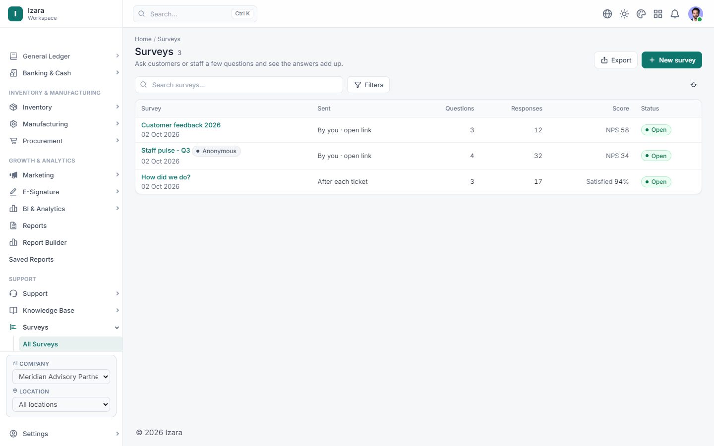This screenshot has height=446, width=714.
Task: Open Staff pulse - Q3 survey
Action: pyautogui.click(x=166, y=150)
